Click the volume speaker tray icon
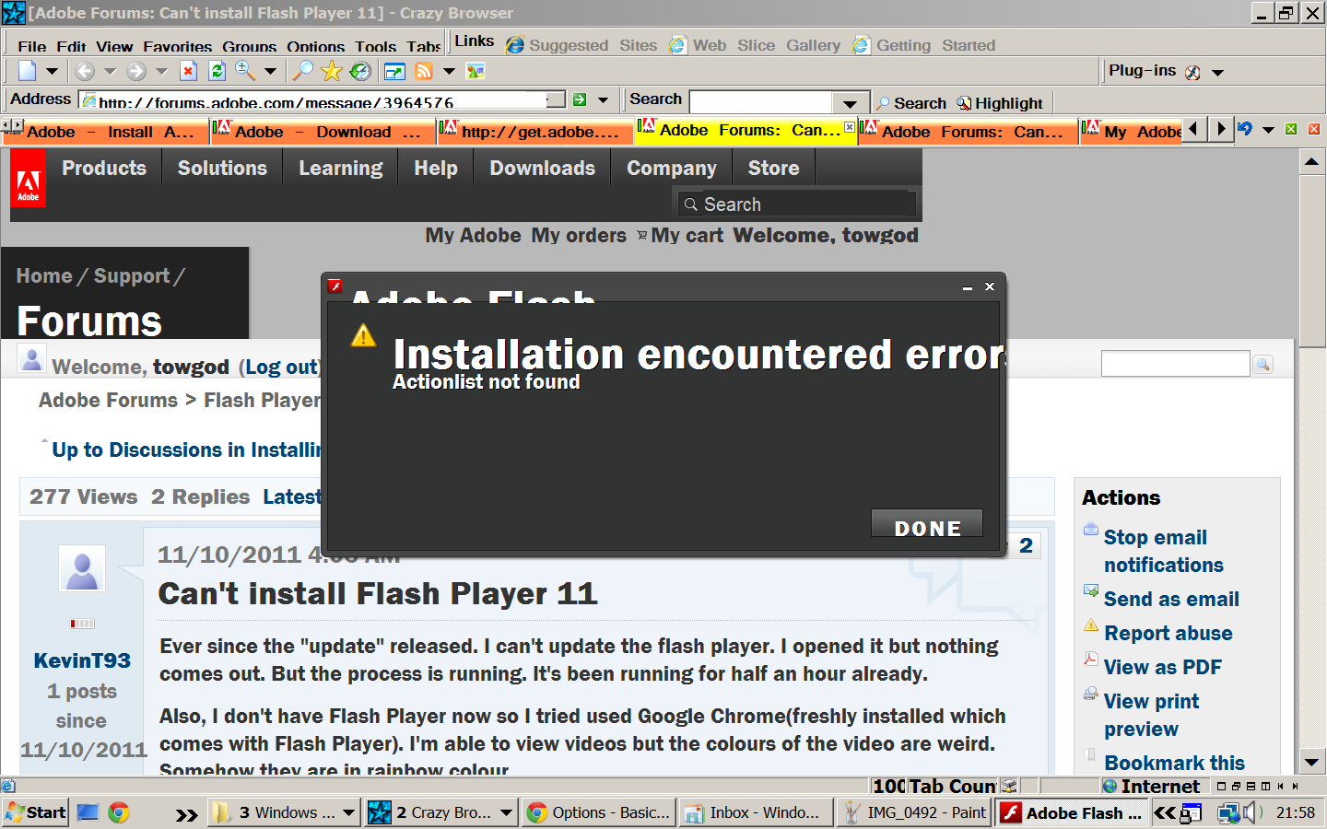 (x=1252, y=812)
